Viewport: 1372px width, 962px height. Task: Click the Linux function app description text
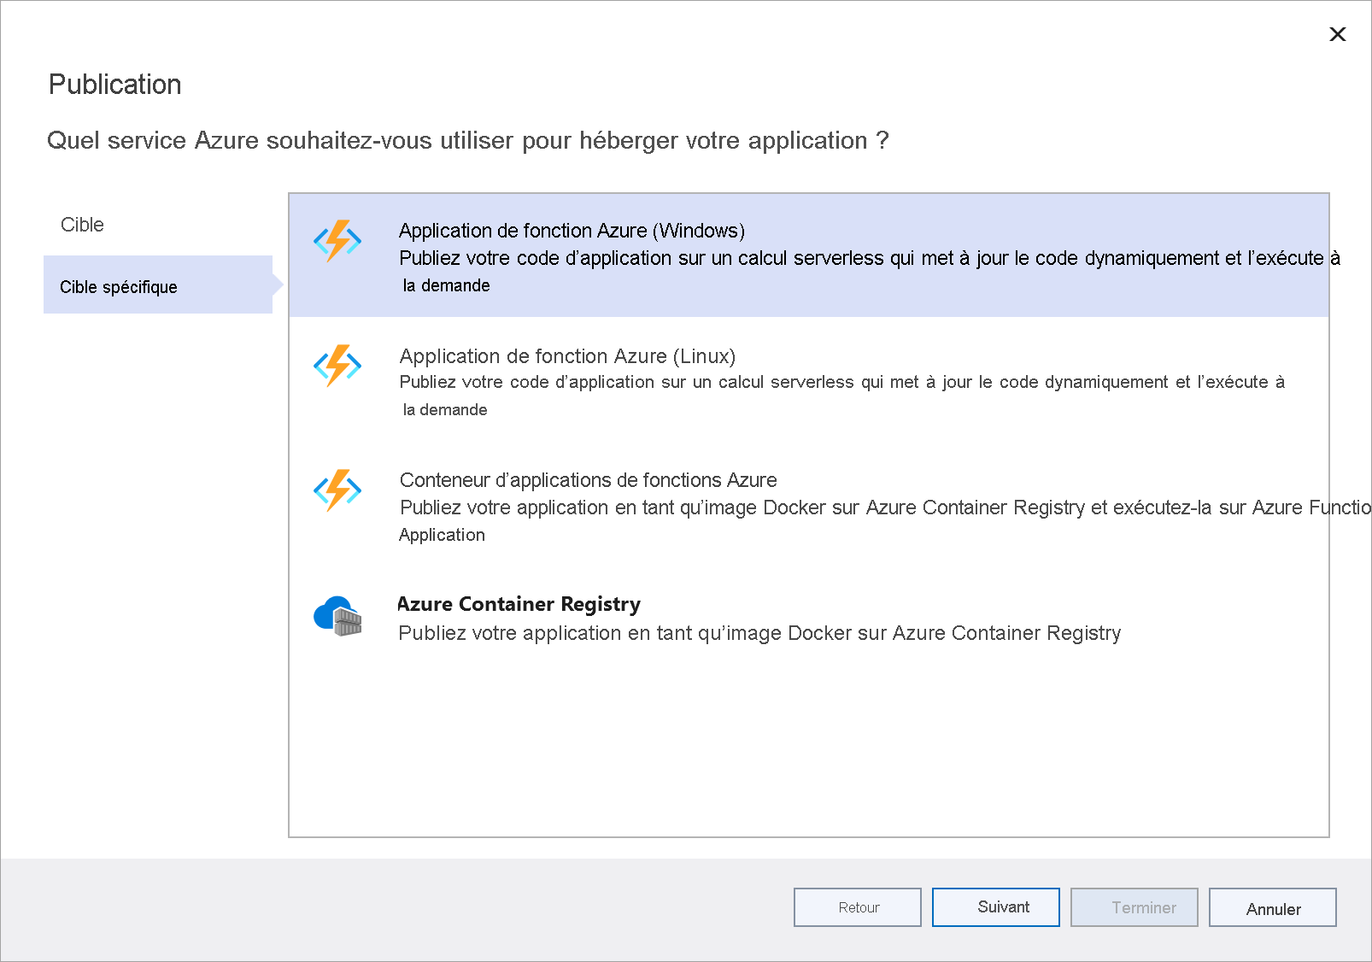click(x=841, y=396)
